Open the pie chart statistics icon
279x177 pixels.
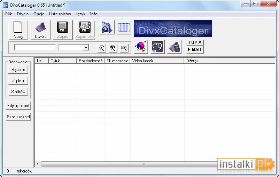141,47
